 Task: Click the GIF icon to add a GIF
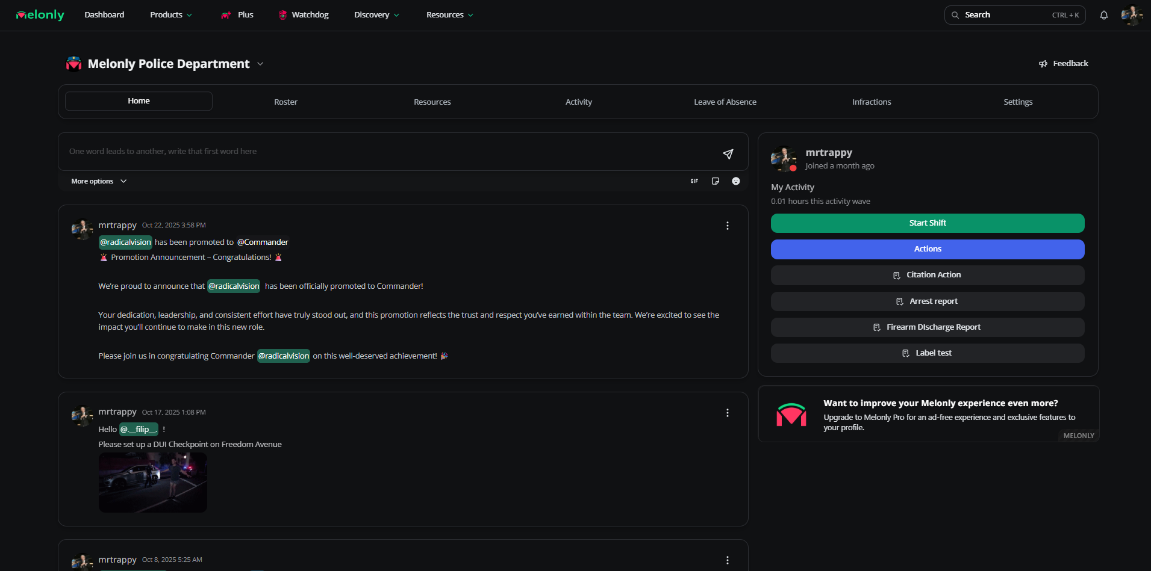(x=694, y=181)
